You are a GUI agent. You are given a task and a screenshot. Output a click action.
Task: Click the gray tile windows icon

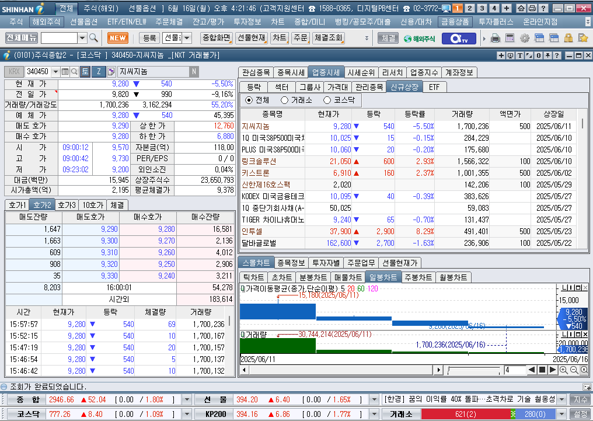coord(554,38)
